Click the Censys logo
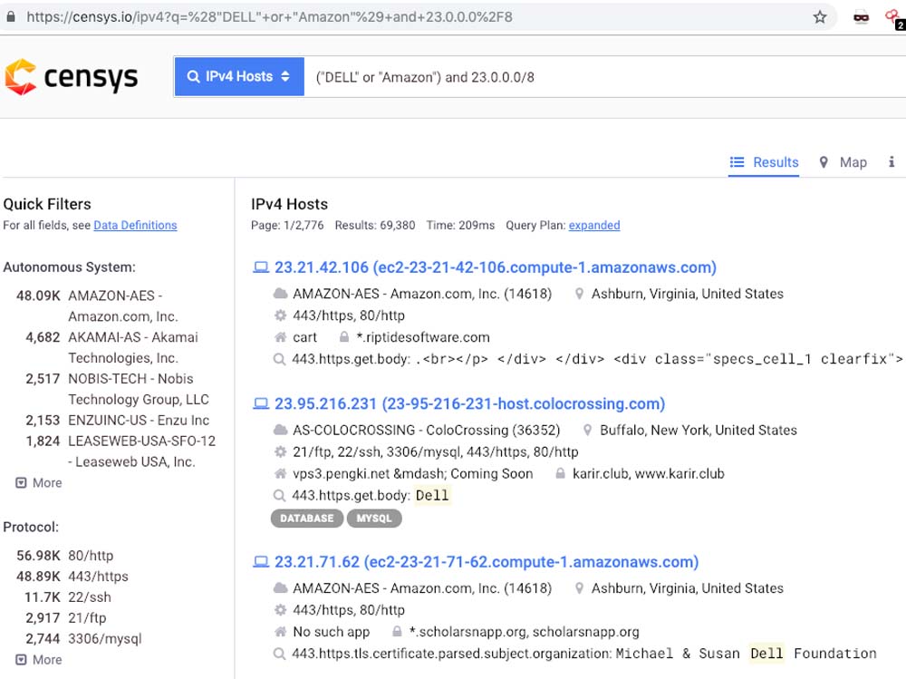 click(71, 77)
